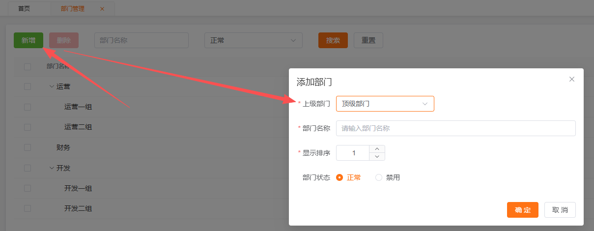Switch to the 部门管理 tab
Viewport: 594px width, 231px height.
73,9
